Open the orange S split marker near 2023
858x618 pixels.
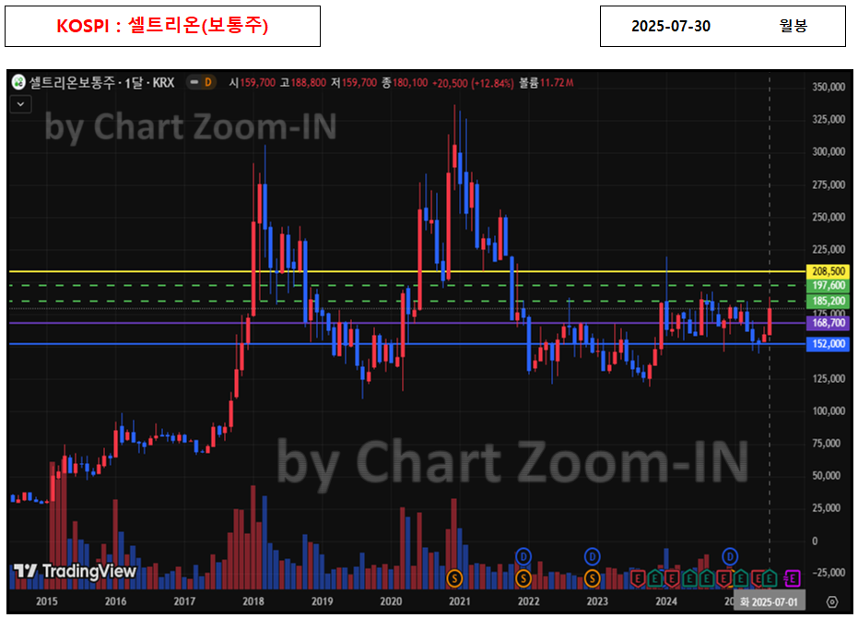pyautogui.click(x=592, y=578)
